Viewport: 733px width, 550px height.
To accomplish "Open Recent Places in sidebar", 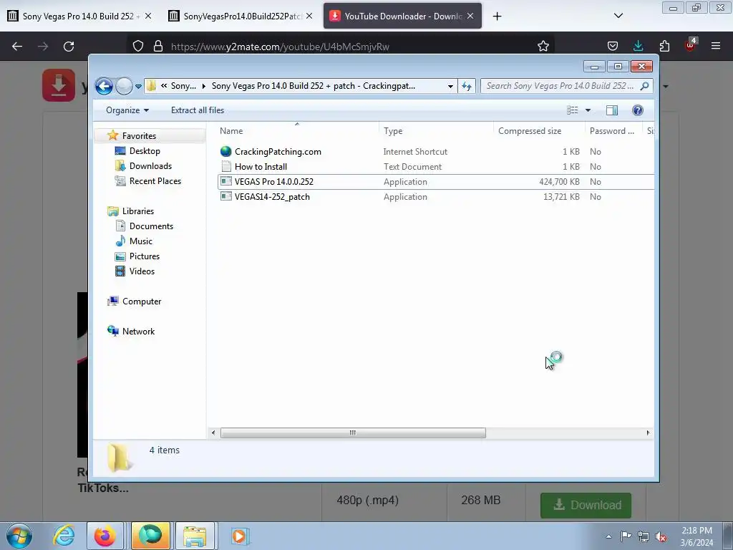I will [x=155, y=181].
